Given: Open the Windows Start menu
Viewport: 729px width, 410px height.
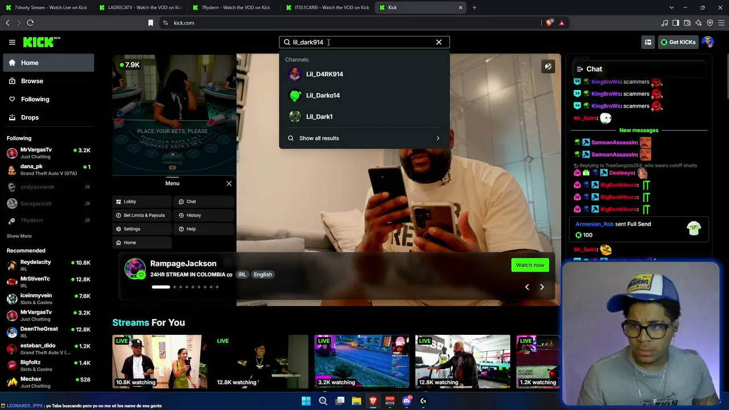Looking at the screenshot, I should click(306, 401).
